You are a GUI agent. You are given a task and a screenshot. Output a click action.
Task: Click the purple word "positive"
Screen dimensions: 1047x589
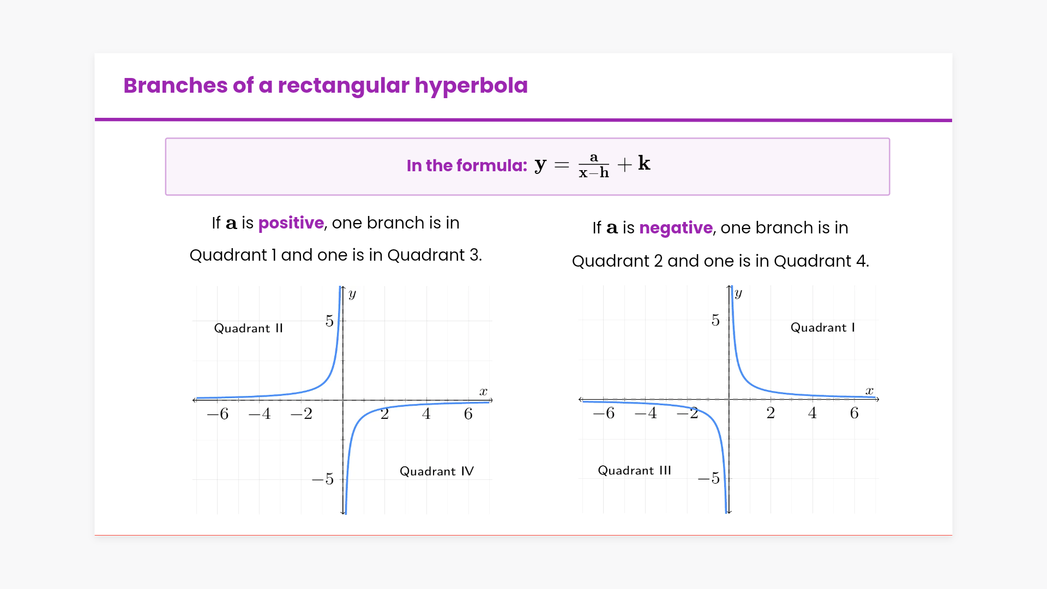coord(291,223)
